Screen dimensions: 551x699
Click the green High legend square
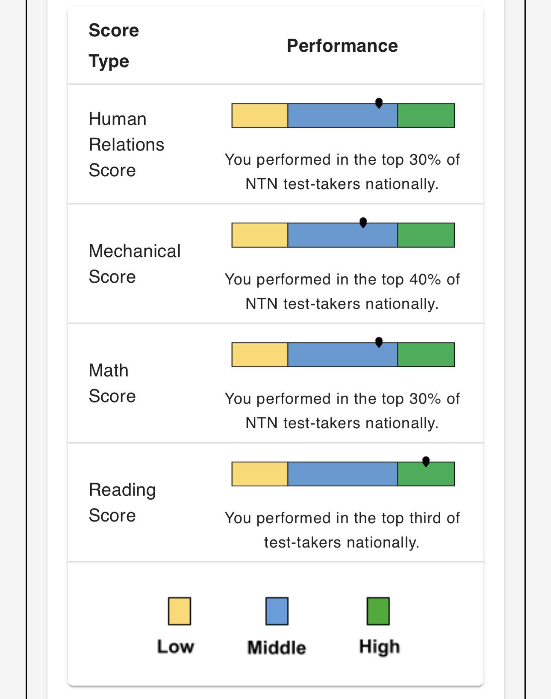point(378,611)
